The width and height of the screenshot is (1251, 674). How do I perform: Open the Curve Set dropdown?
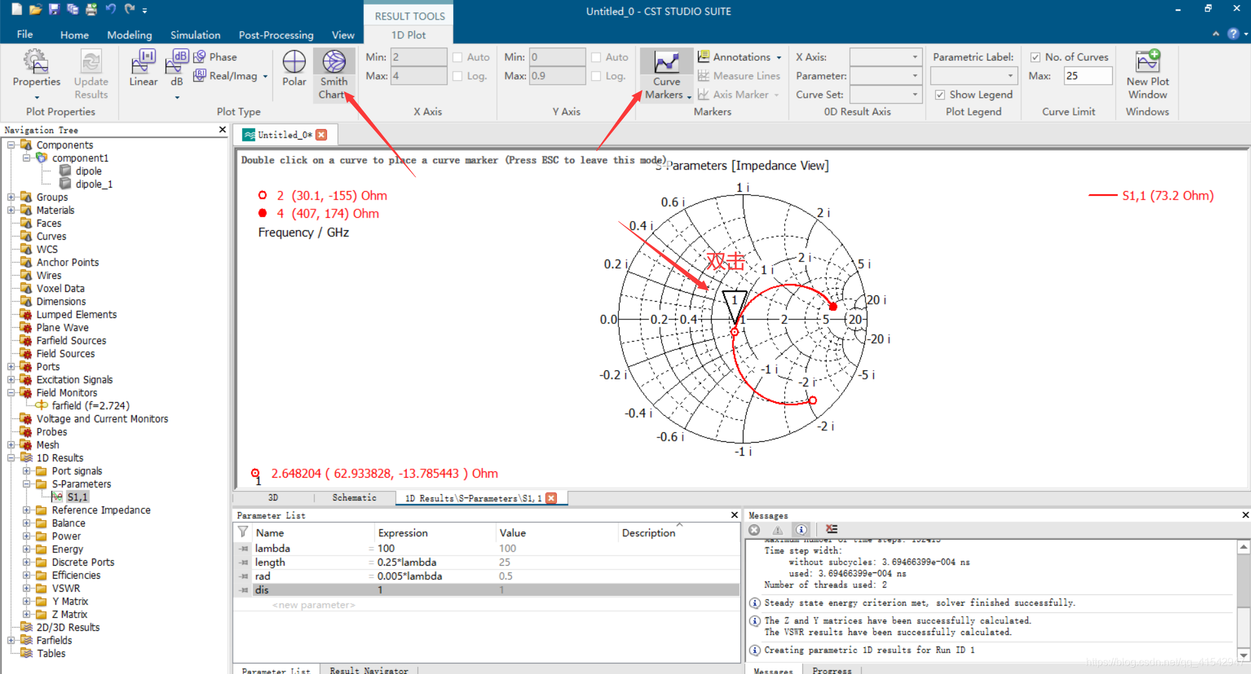tap(886, 95)
